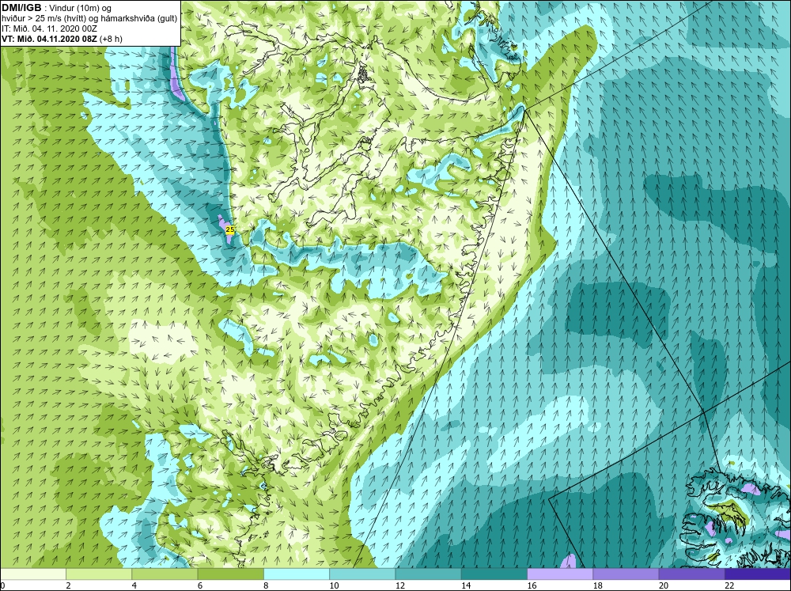The height and width of the screenshot is (591, 791).
Task: Click the legend scale number 4
Action: [x=134, y=585]
